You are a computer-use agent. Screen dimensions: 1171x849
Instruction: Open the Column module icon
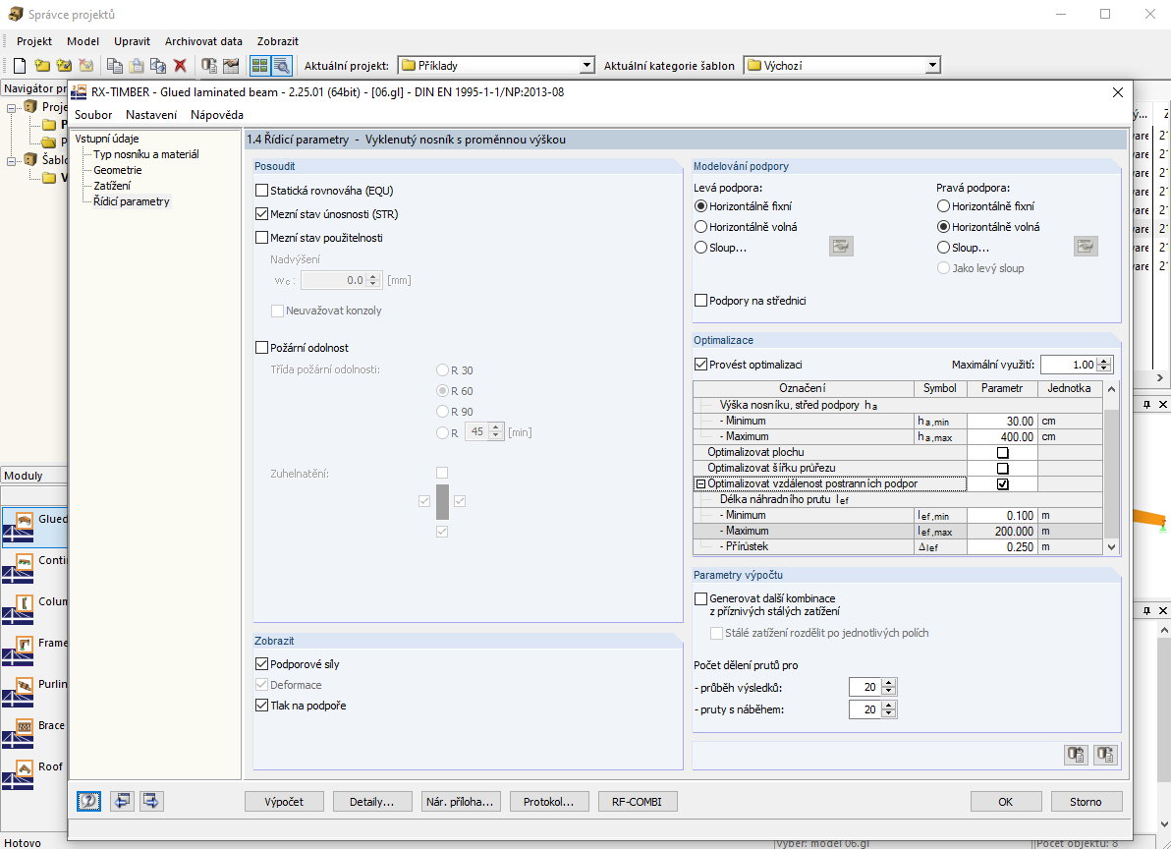point(18,608)
